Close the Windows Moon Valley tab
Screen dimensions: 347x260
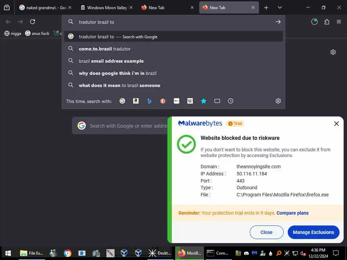click(131, 8)
